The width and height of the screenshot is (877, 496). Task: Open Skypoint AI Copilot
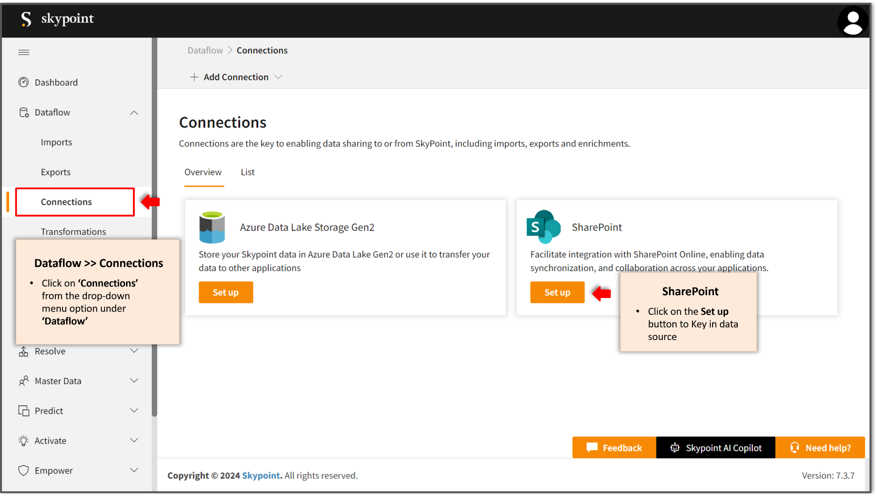pyautogui.click(x=715, y=447)
